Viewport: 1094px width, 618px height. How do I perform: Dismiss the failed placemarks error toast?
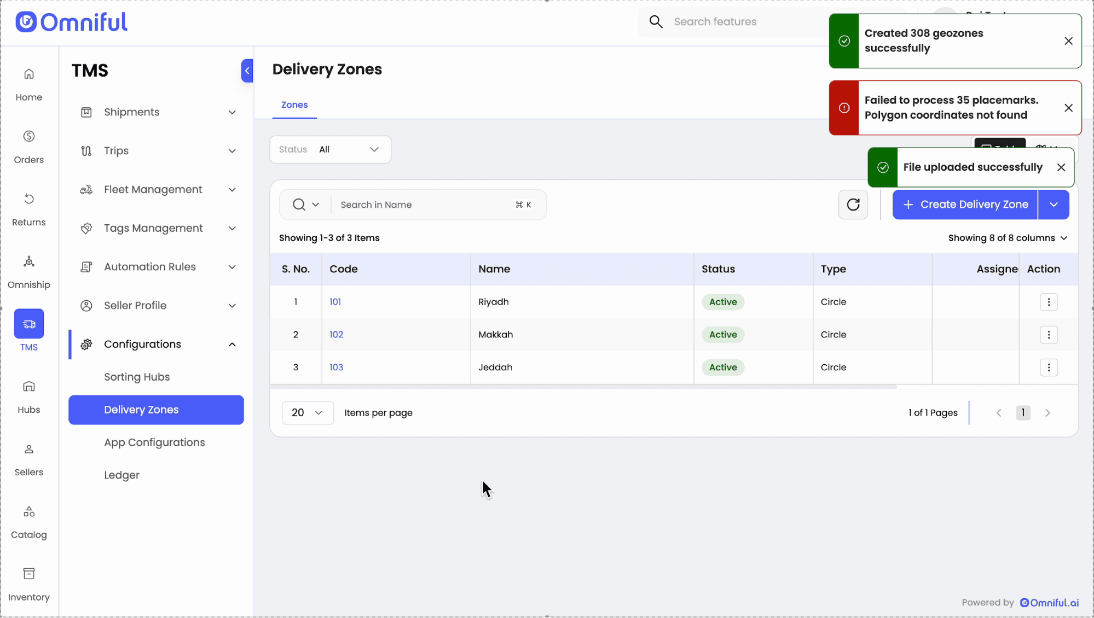point(1068,108)
